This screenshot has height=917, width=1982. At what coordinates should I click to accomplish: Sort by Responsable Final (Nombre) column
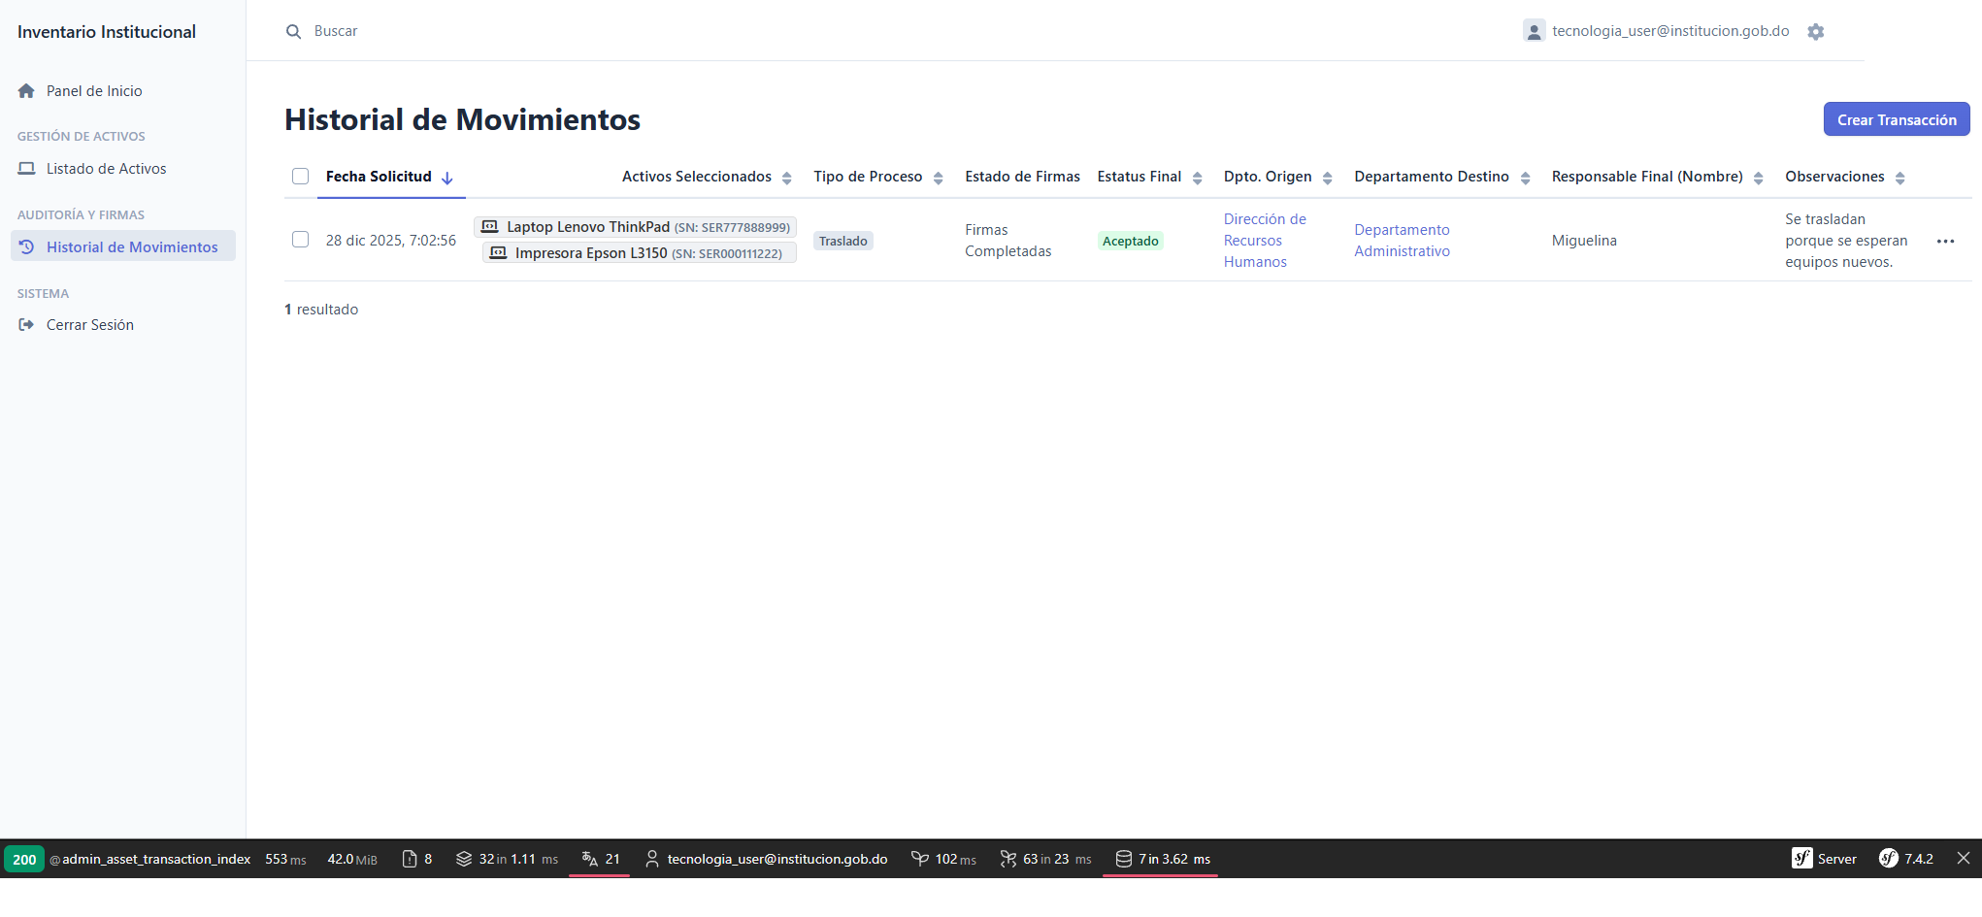(1658, 177)
